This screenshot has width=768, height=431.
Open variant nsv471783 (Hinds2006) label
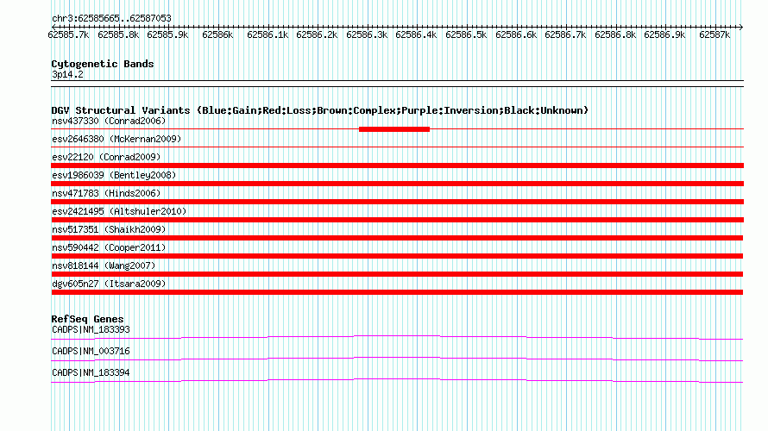point(106,193)
